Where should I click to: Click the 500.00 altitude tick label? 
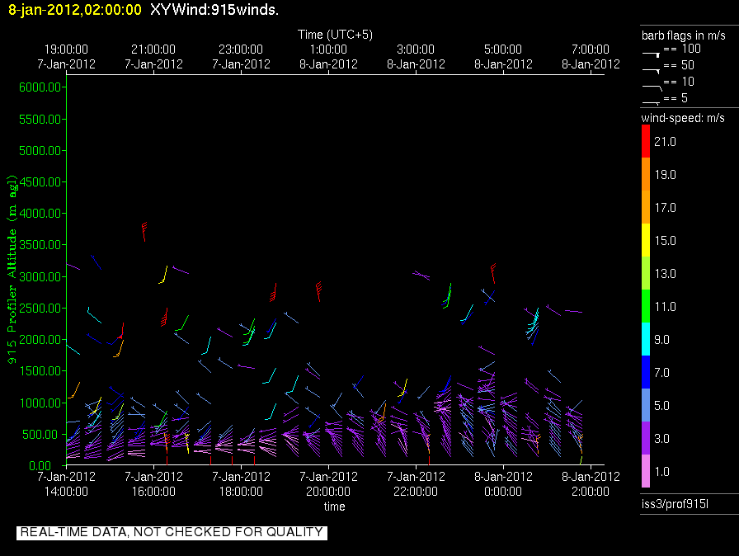click(42, 435)
